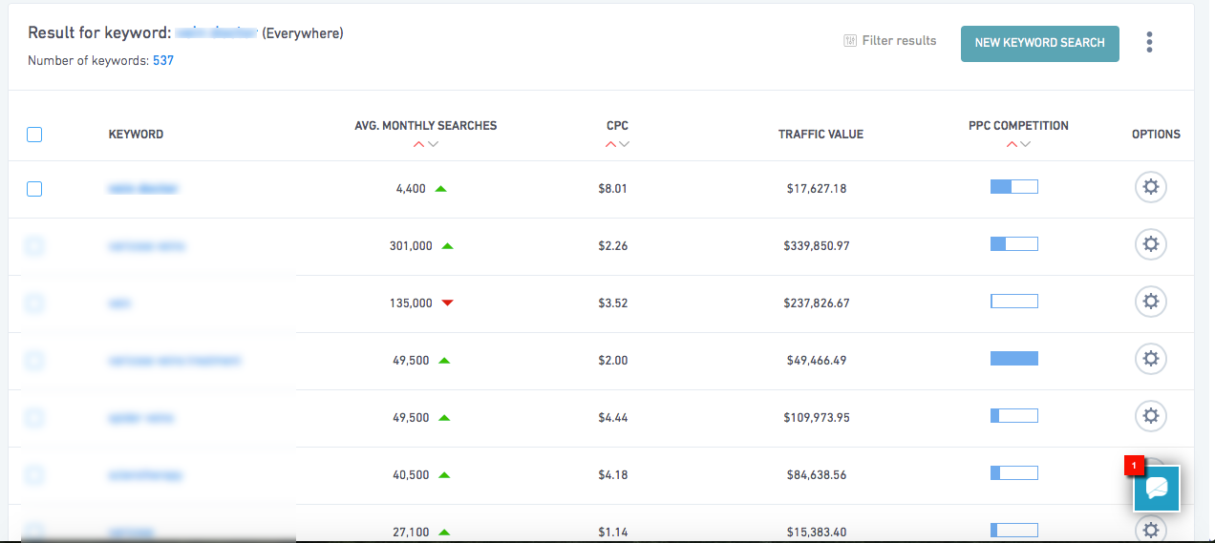Sort CPC column descending arrow
Viewport: 1215px width, 543px height.
tap(625, 144)
